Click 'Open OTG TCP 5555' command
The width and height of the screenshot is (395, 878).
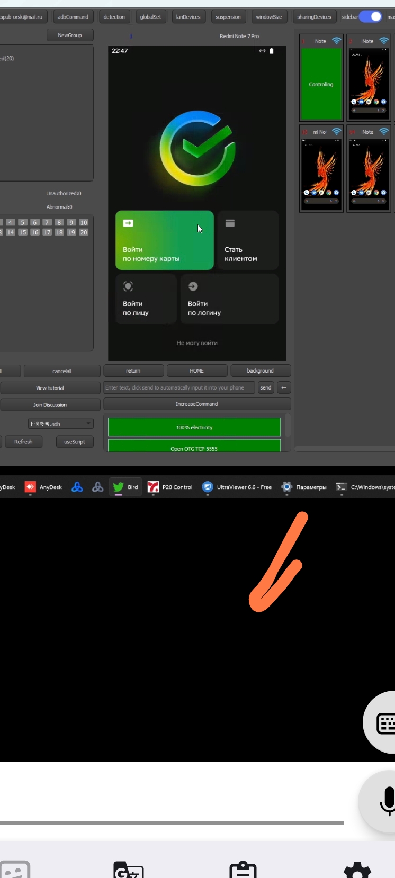tap(194, 446)
